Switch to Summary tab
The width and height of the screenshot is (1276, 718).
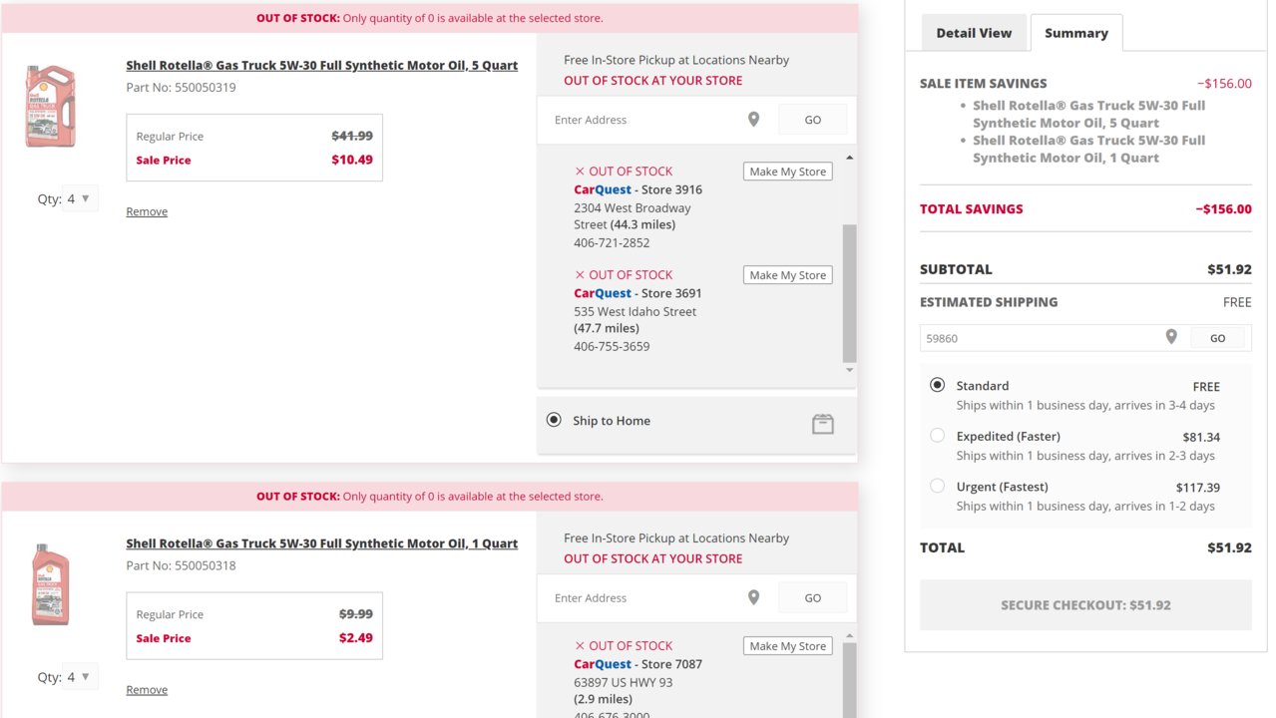pyautogui.click(x=1076, y=33)
